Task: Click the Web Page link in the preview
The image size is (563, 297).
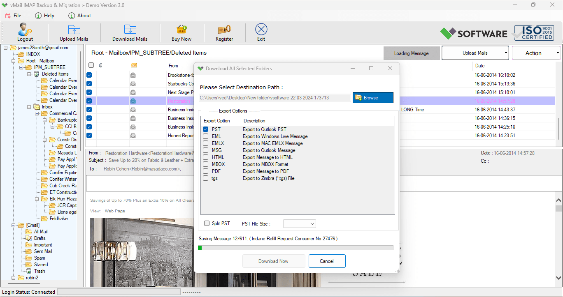Action: (x=115, y=211)
